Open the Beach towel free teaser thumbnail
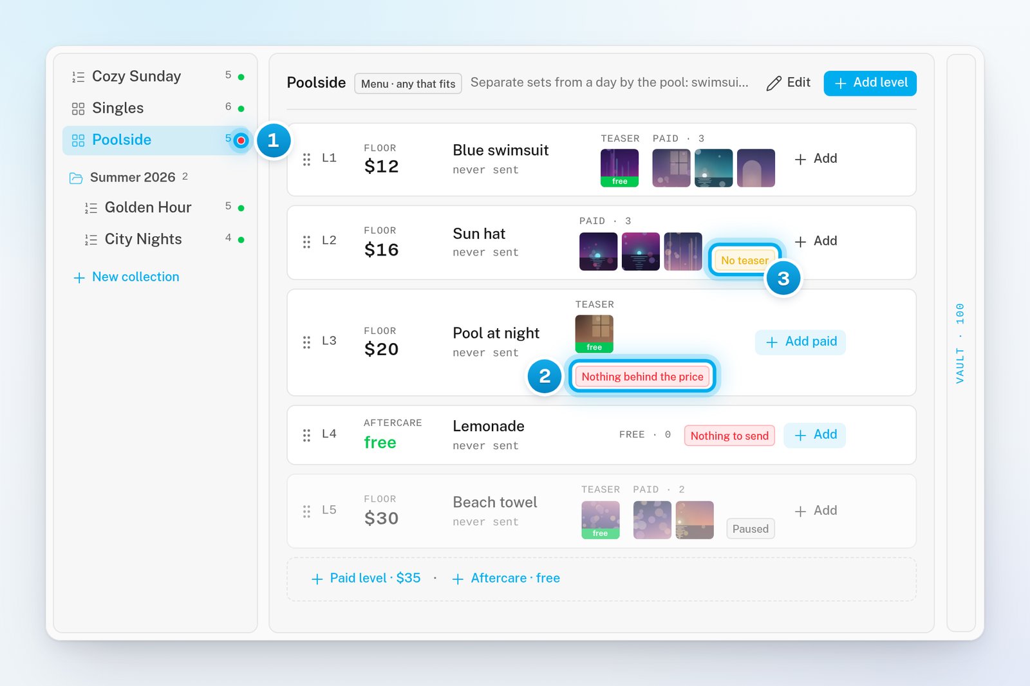The height and width of the screenshot is (686, 1030). coord(600,520)
